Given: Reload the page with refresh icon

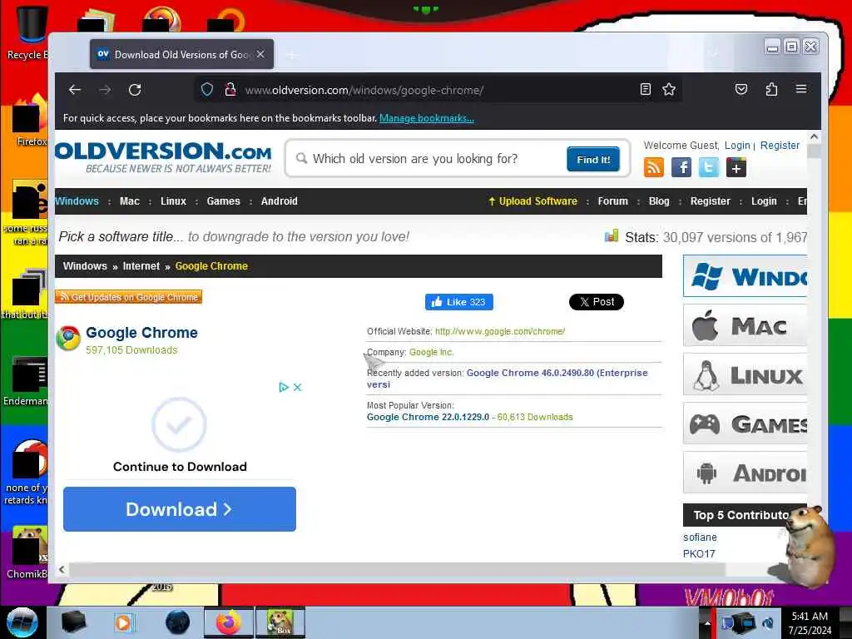Looking at the screenshot, I should point(135,90).
